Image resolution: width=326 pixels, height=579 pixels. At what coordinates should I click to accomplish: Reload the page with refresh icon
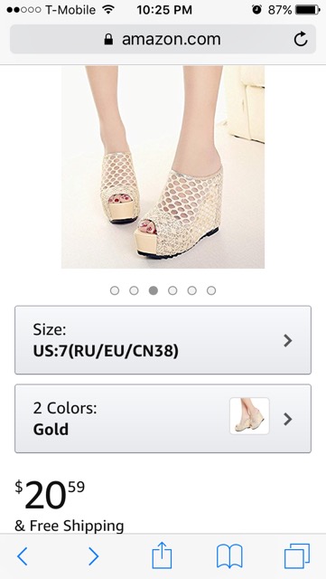point(301,39)
